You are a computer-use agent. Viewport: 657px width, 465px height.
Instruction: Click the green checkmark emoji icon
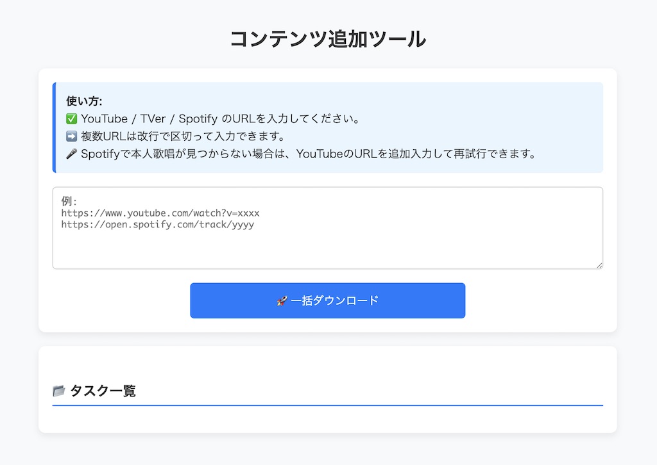tap(71, 119)
